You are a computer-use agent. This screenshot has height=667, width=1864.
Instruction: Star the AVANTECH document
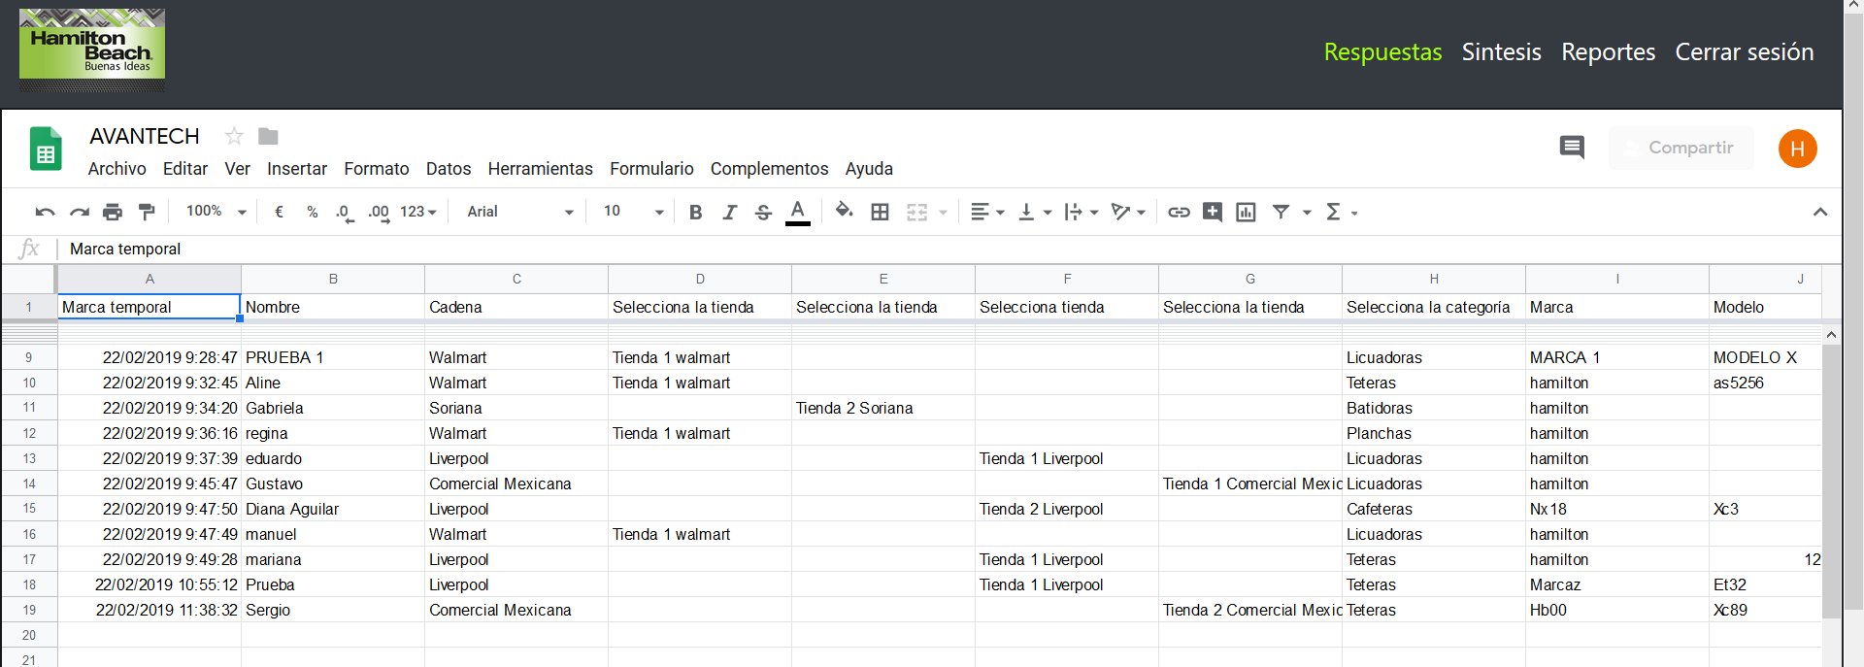point(234,136)
